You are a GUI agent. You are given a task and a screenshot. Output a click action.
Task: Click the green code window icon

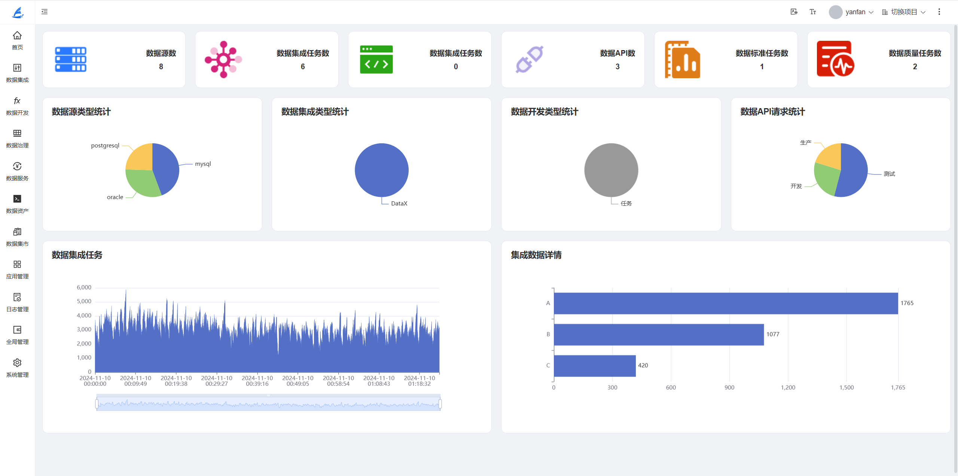tap(376, 59)
